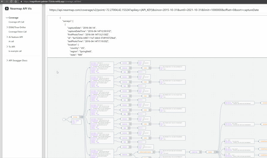Select the captureDate "2016-04-14" line
This screenshot has height=158, width=267.
(x=82, y=28)
